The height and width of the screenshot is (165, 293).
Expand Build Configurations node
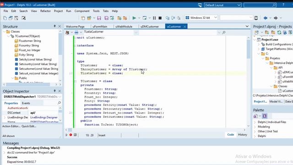point(259,44)
